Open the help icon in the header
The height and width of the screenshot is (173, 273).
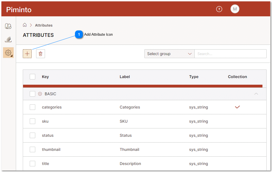(219, 9)
